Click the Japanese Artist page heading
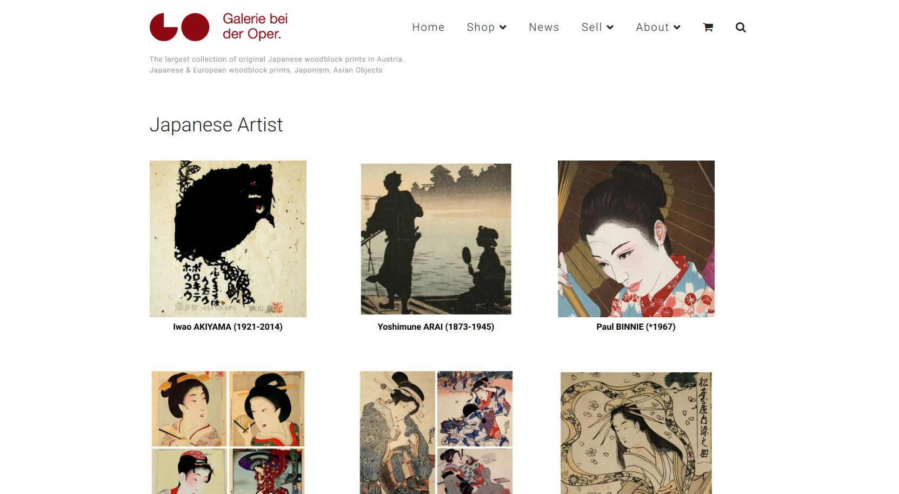The width and height of the screenshot is (899, 494). point(216,125)
